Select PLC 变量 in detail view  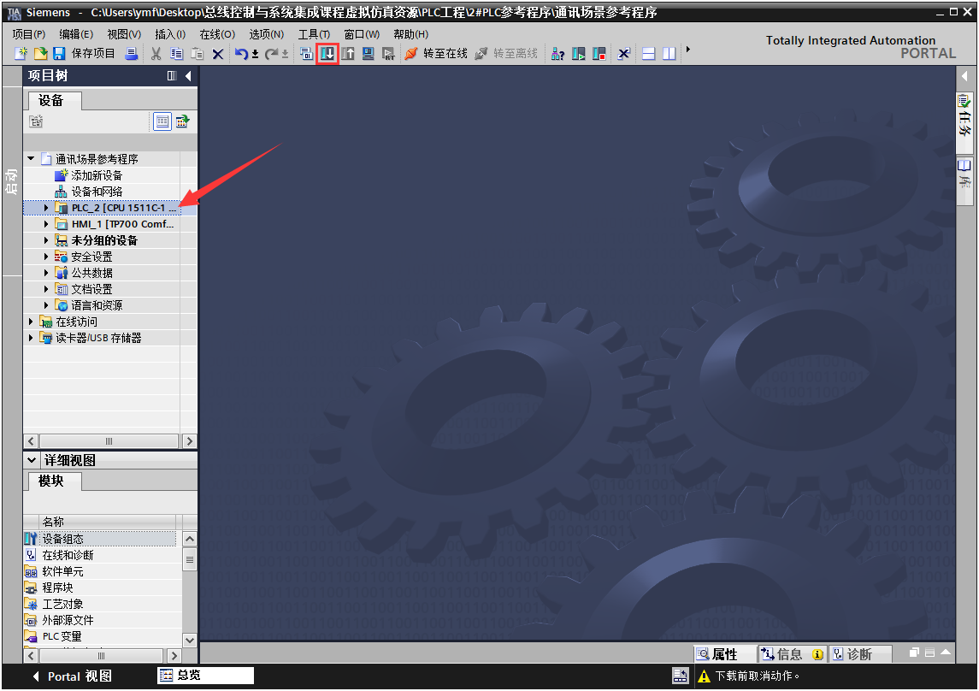point(62,636)
